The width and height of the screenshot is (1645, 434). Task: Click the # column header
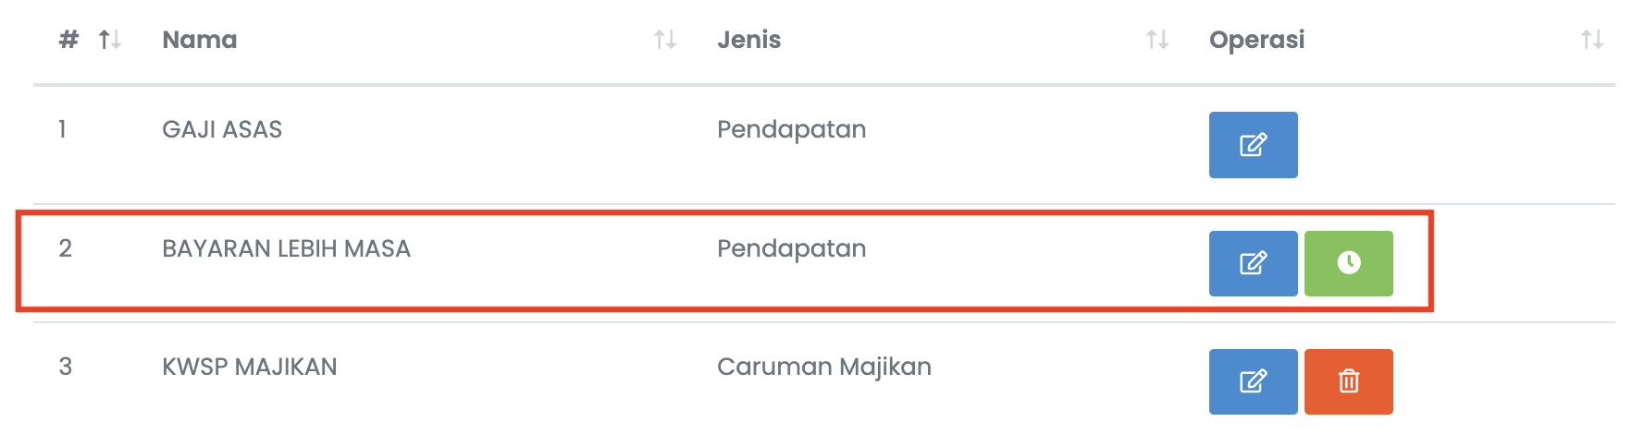coord(68,40)
